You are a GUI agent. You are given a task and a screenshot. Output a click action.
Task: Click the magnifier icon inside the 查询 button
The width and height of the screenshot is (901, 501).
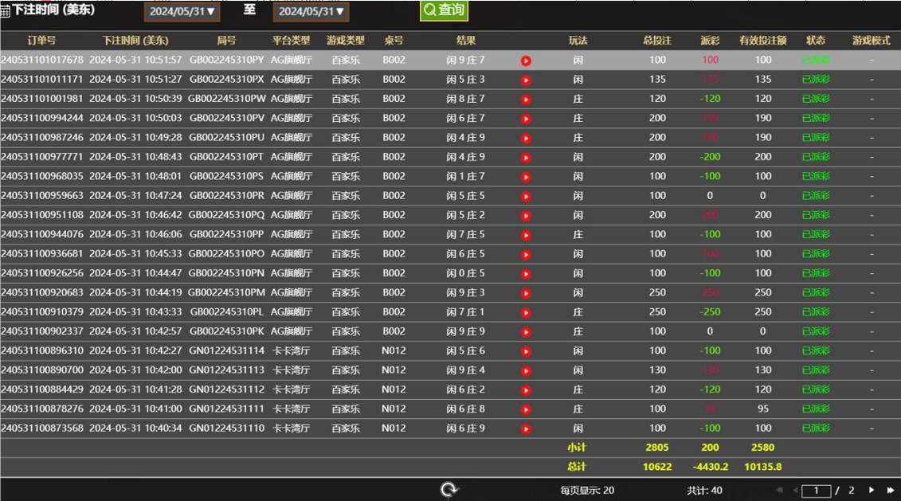(x=430, y=11)
